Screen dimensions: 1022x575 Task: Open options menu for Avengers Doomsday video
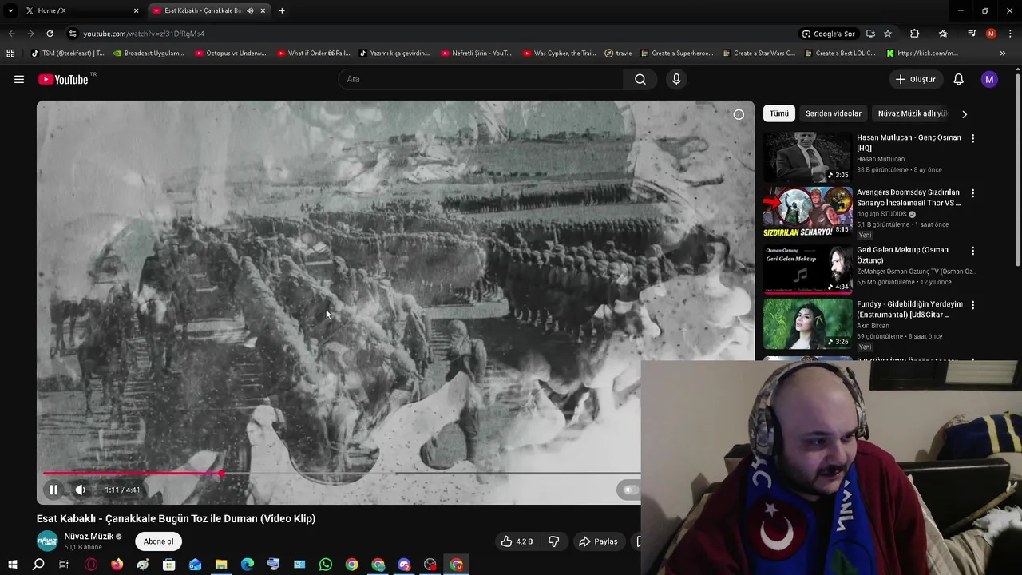pyautogui.click(x=972, y=193)
